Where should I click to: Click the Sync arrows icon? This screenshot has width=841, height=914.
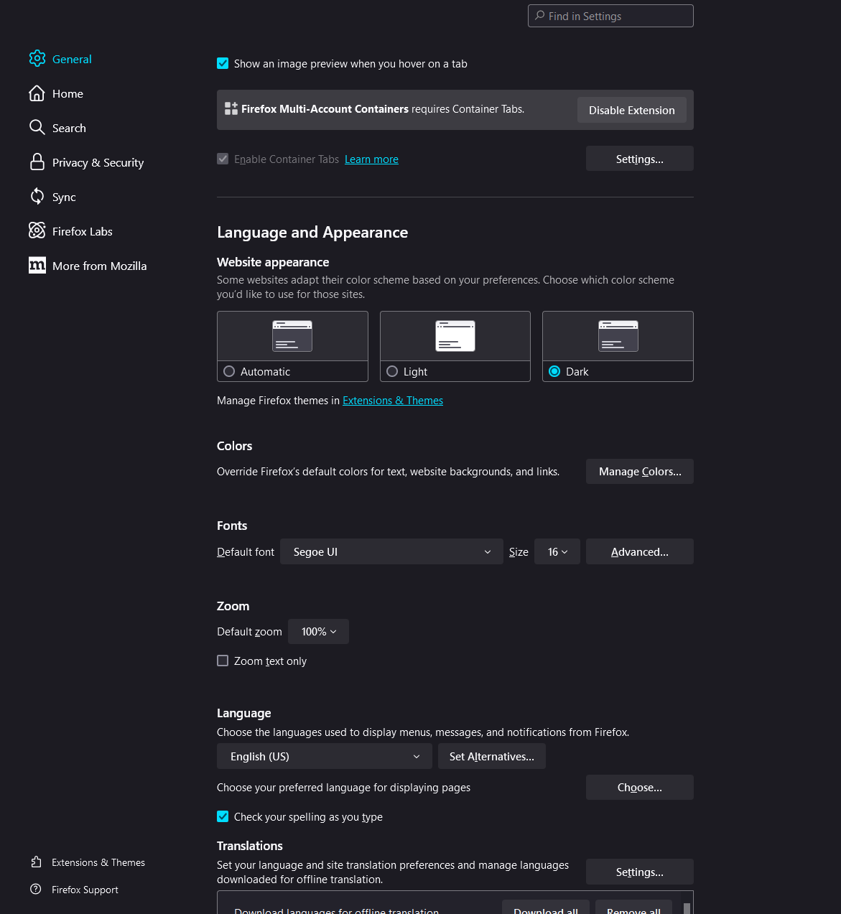[x=37, y=197]
